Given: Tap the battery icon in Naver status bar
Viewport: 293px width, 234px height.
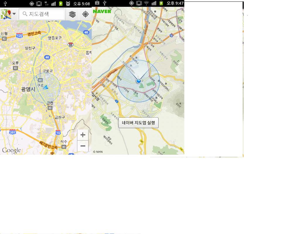Looking at the screenshot, I should pyautogui.click(x=161, y=3).
